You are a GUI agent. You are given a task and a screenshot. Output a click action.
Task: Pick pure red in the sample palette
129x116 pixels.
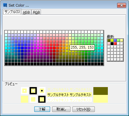pos(54,48)
